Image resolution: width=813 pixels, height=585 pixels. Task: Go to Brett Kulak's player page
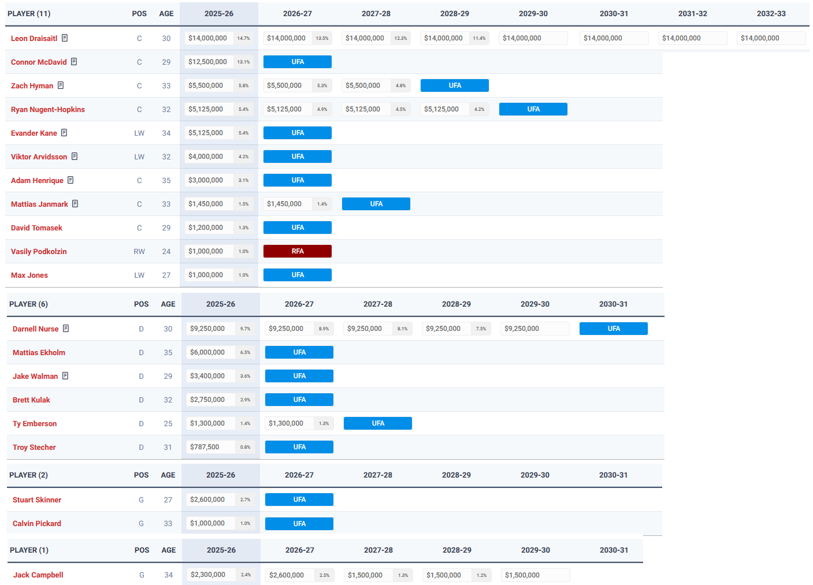pyautogui.click(x=31, y=400)
